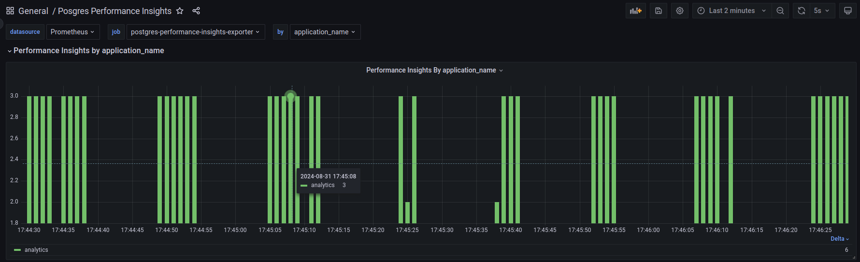
Task: Open the job variable dropdown
Action: tap(195, 32)
